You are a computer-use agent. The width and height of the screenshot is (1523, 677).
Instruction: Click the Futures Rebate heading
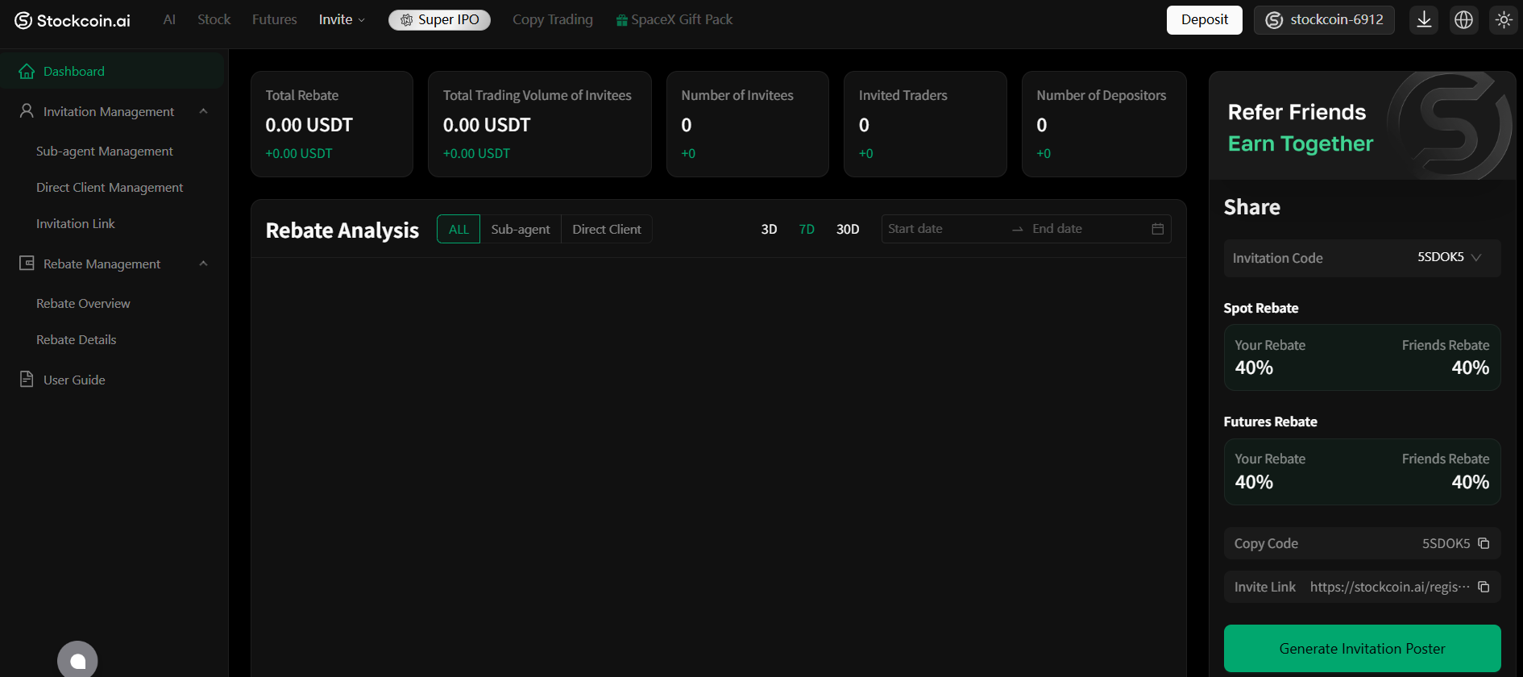1271,422
